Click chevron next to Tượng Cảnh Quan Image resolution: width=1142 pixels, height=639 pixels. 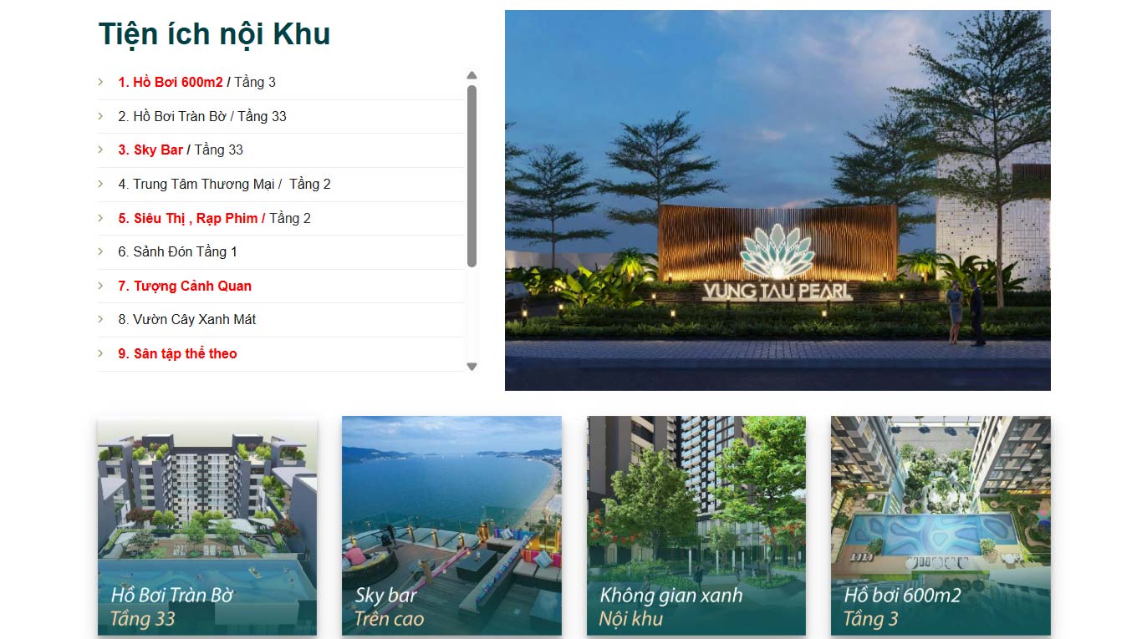[101, 286]
